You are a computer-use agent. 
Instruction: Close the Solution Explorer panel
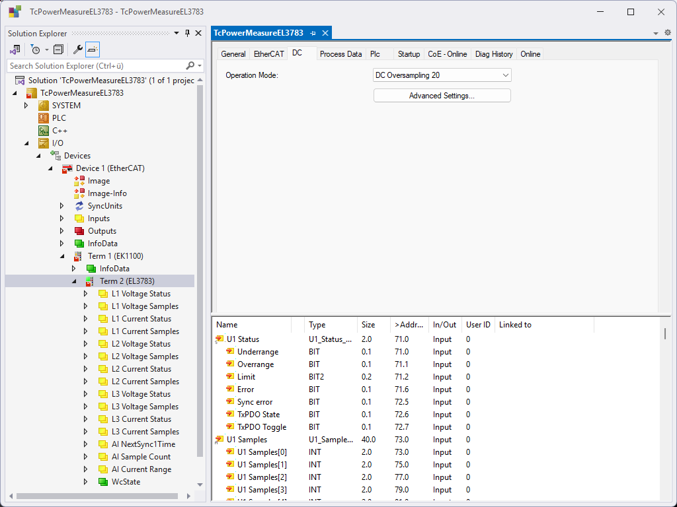(x=198, y=33)
